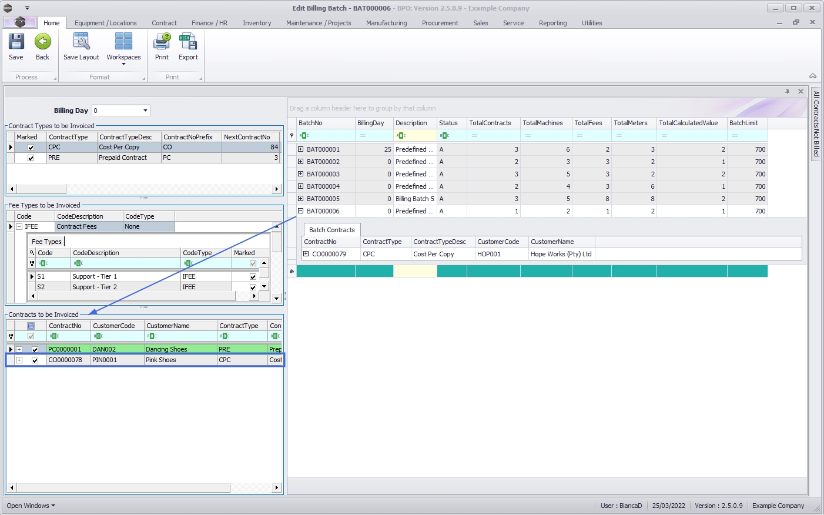
Task: Collapse the ribbon with the chevron
Action: [813, 76]
